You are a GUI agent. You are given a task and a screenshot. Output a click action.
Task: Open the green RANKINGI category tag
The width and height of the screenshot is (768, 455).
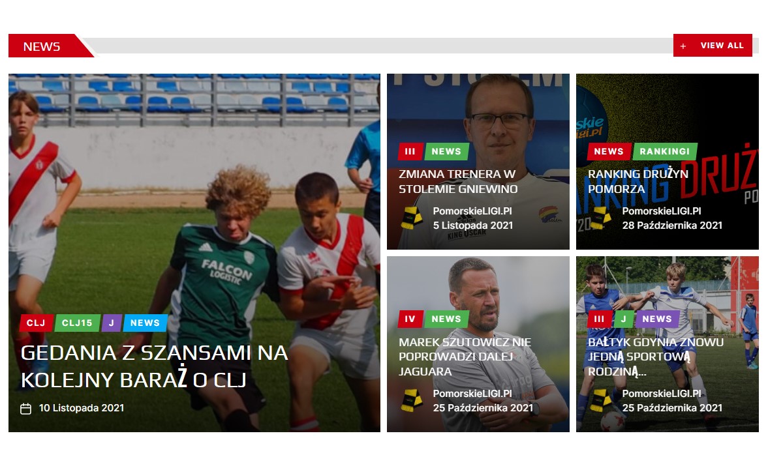pyautogui.click(x=665, y=152)
